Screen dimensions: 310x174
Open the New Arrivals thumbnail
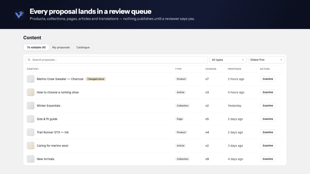click(x=31, y=159)
